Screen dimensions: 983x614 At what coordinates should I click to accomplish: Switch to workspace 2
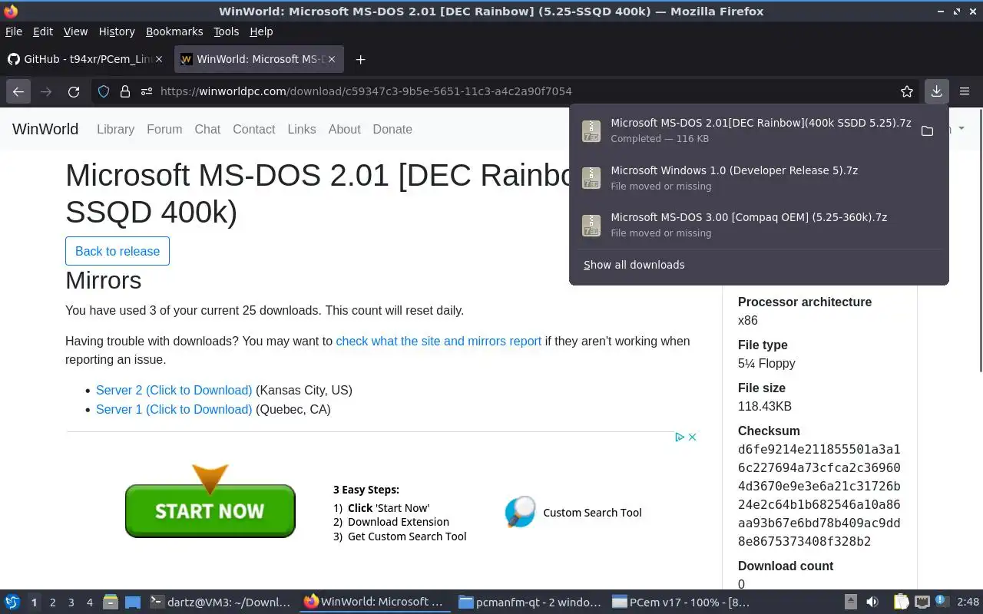coord(53,602)
